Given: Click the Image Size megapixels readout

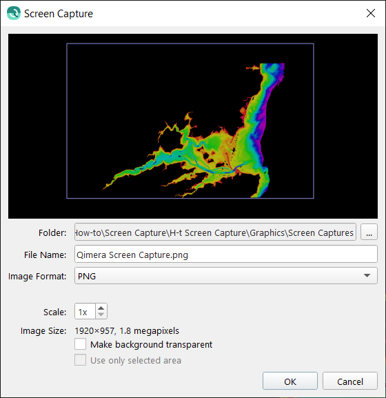Looking at the screenshot, I should 127,330.
